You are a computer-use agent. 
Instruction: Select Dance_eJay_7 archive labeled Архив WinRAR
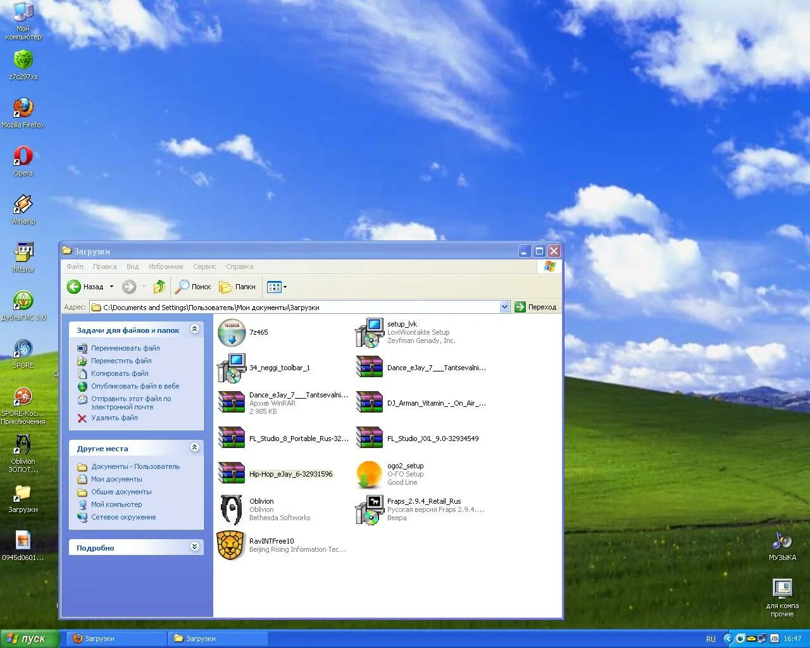(x=283, y=403)
